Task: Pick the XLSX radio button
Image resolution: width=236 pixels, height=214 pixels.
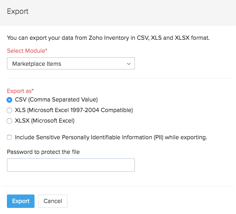Action: tap(9, 121)
